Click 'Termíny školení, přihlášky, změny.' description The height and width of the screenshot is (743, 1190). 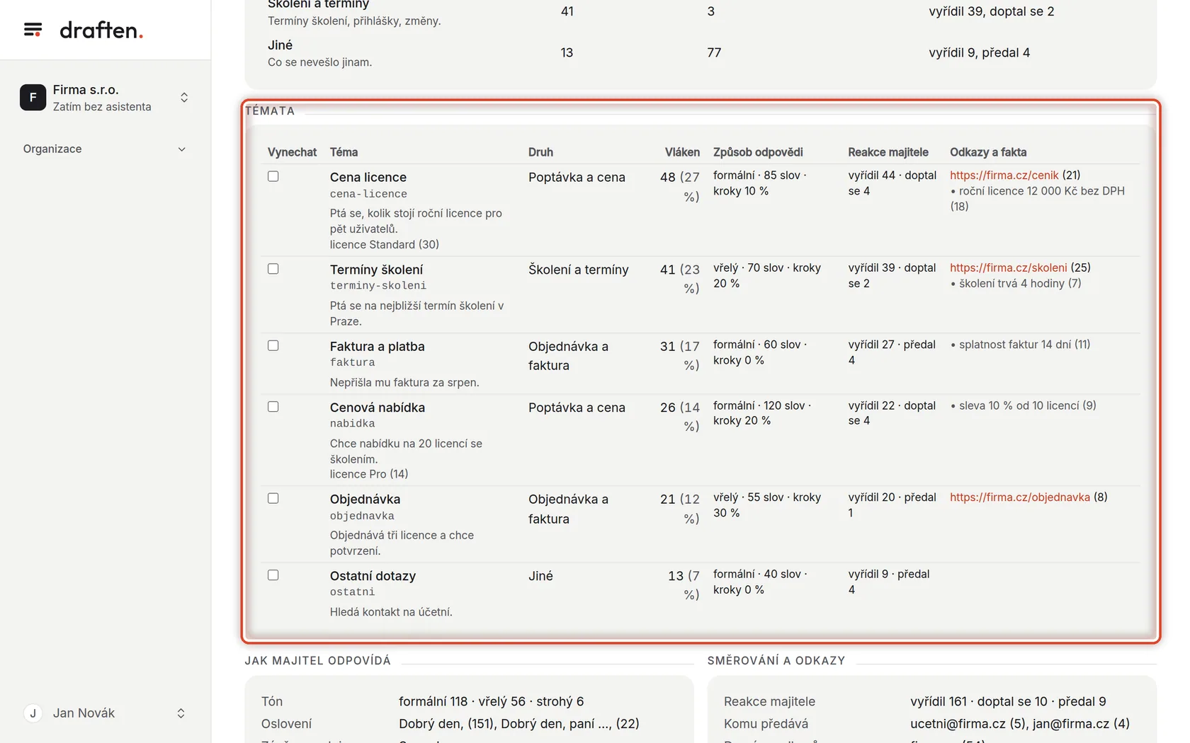(x=354, y=21)
